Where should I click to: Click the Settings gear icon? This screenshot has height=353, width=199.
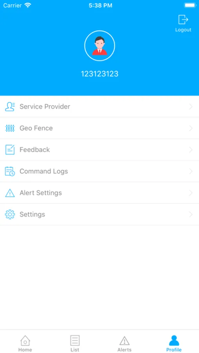coord(10,214)
